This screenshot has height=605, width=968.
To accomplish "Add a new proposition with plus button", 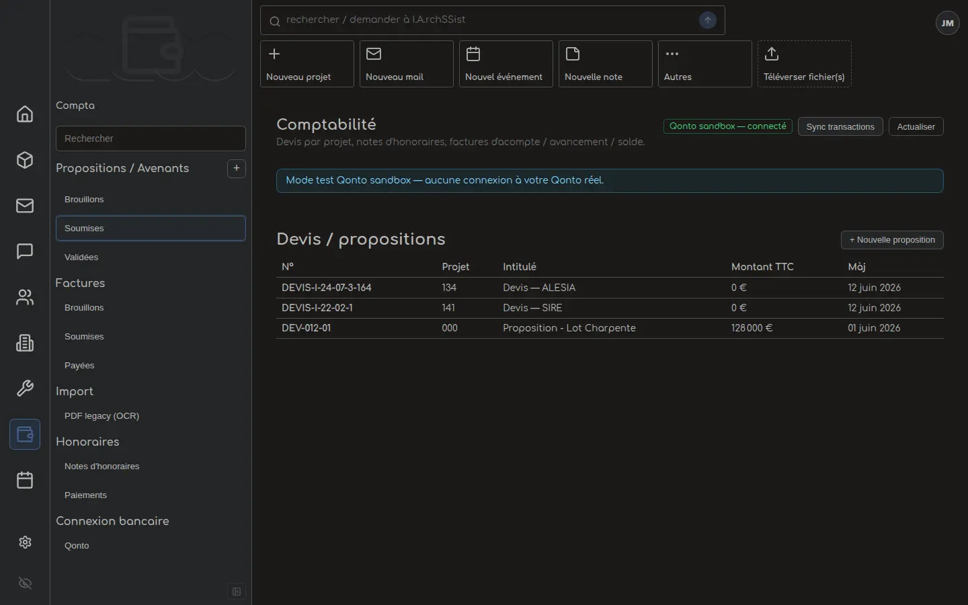I will pyautogui.click(x=237, y=168).
